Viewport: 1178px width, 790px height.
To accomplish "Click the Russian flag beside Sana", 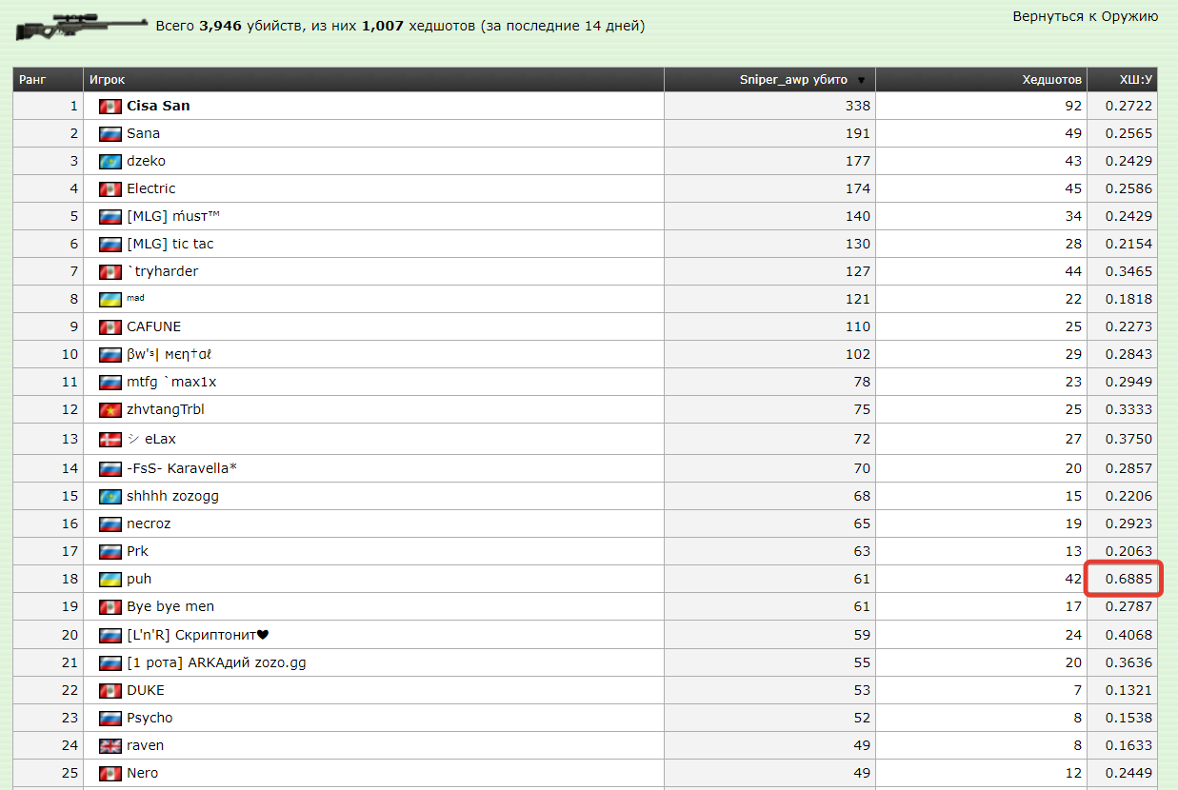I will coord(110,134).
